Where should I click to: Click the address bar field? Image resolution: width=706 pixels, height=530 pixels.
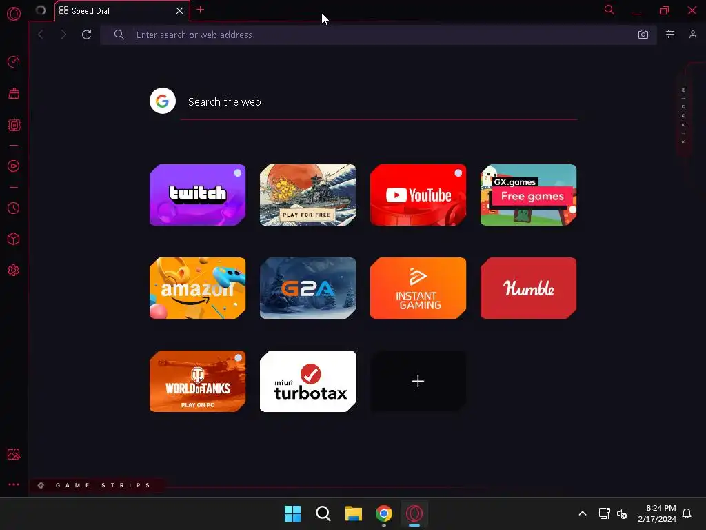coord(379,35)
